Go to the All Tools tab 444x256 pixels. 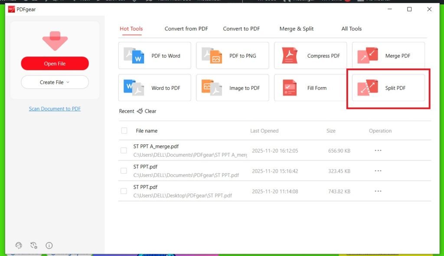[x=351, y=29]
